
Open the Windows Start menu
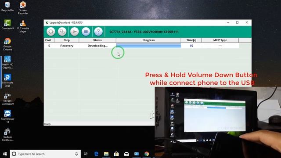tap(5, 154)
